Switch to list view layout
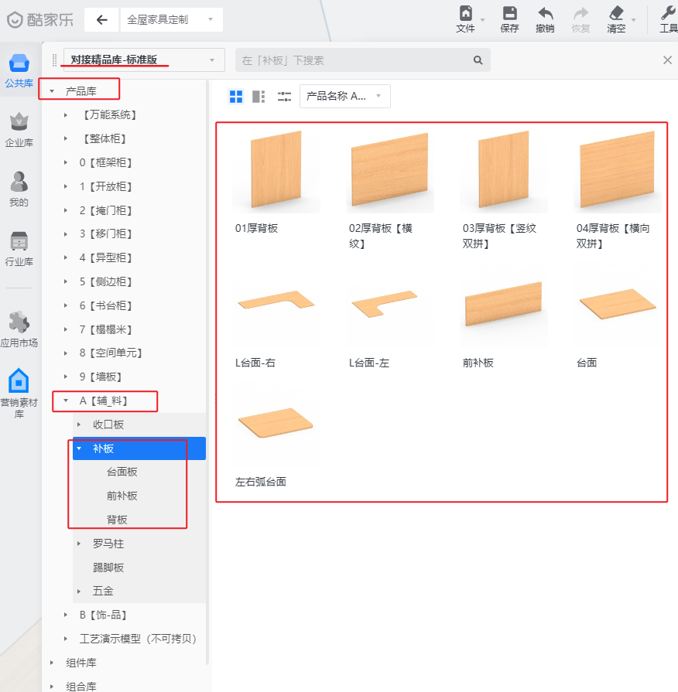678x692 pixels. pyautogui.click(x=259, y=97)
